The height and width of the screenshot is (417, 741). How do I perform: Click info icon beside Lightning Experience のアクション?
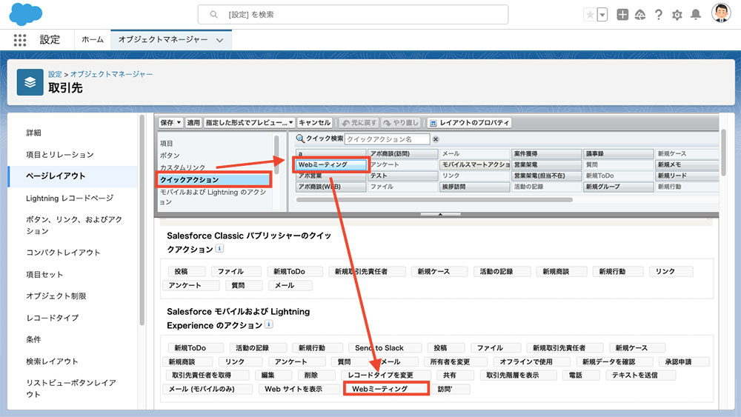coord(268,324)
